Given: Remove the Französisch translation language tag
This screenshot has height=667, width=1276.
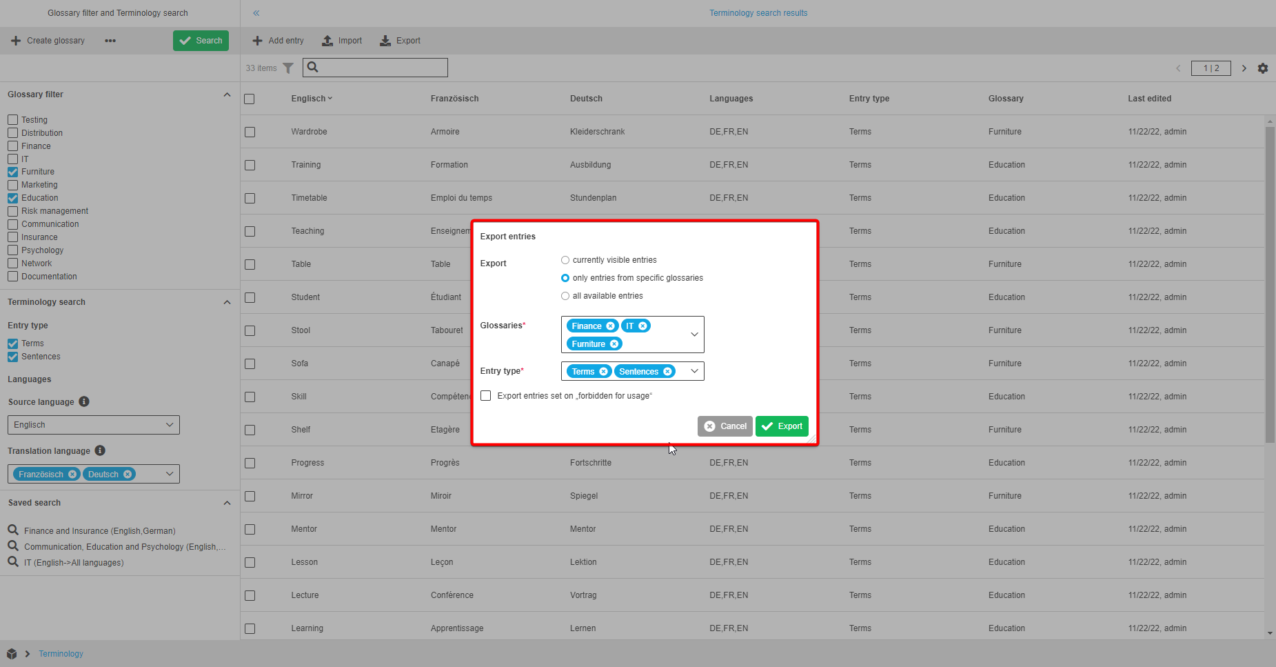Looking at the screenshot, I should (72, 474).
